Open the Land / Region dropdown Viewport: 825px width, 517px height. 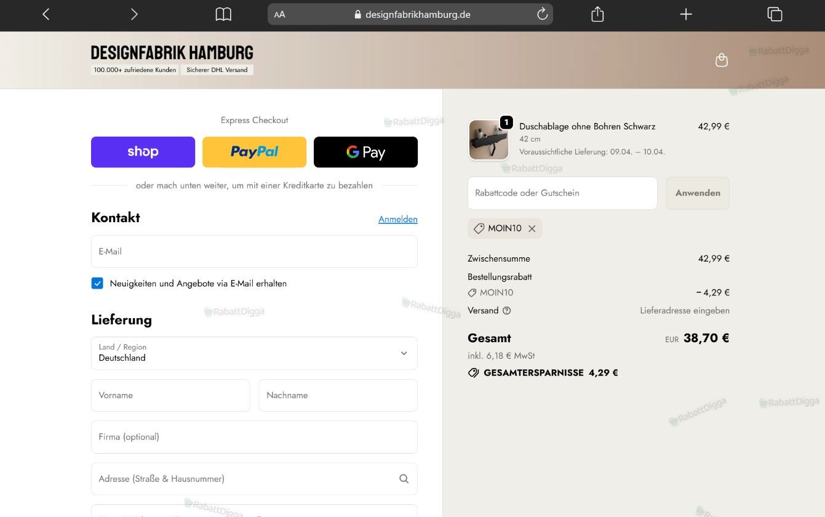(x=254, y=353)
